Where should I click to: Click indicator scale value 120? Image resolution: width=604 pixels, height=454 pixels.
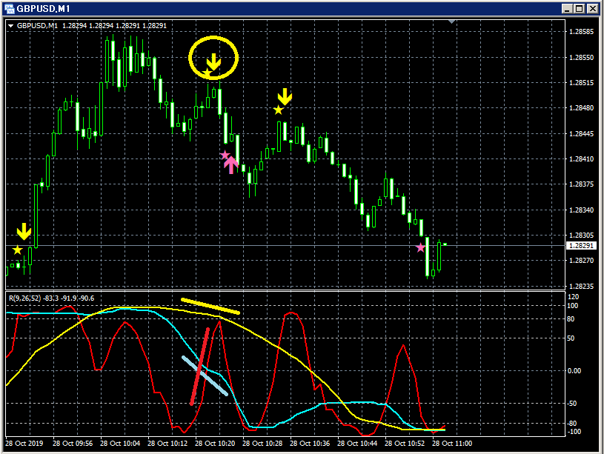573,296
